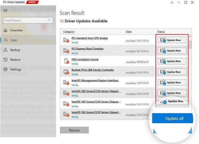Open Intel(R) Management Engine Interface link

click(95, 81)
